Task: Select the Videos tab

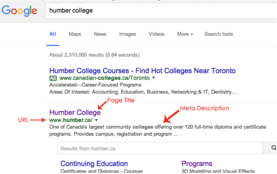Action: pos(157,34)
